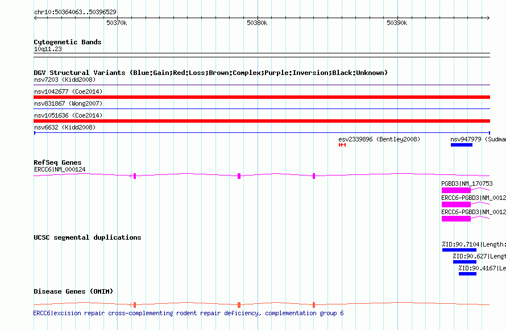Click the magenta ERCC6 exon near 50384k
This screenshot has width=506, height=330.
[x=314, y=176]
